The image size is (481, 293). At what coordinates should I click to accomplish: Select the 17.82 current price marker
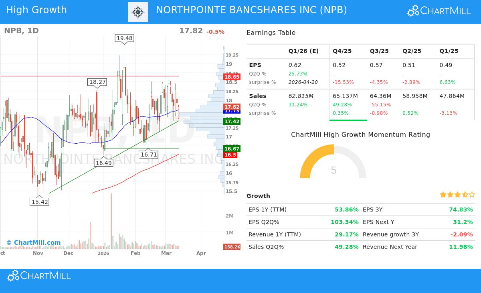pos(232,107)
